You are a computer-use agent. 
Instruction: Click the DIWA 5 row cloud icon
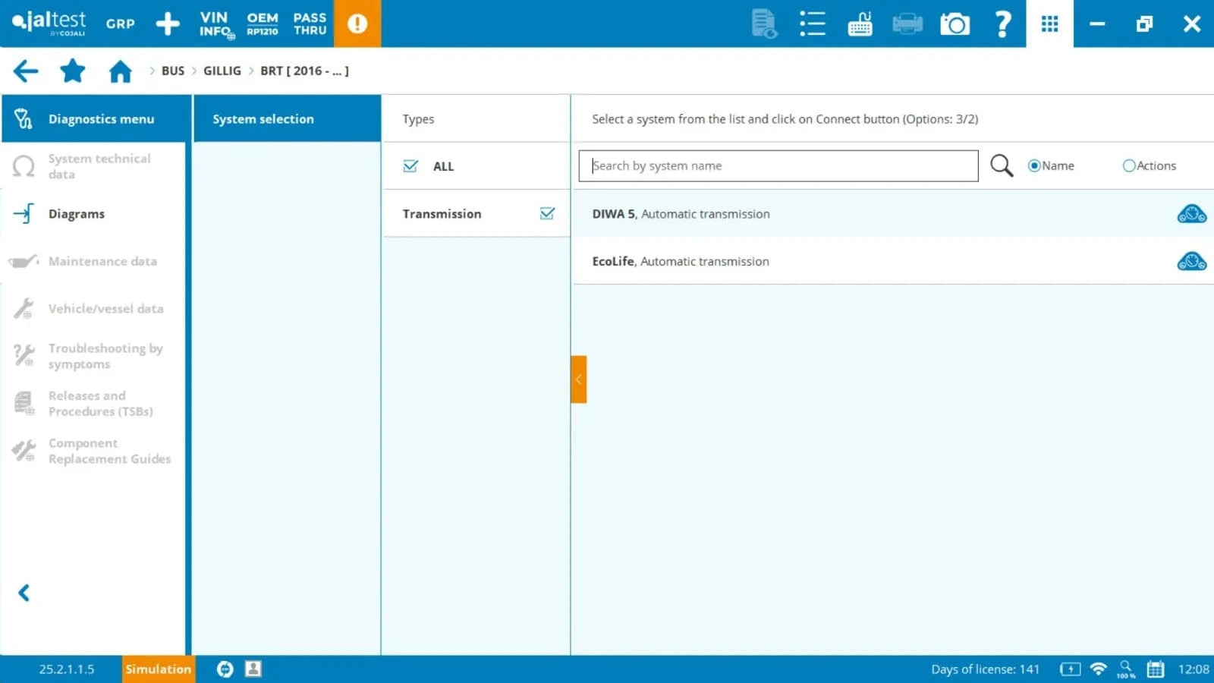[x=1192, y=214]
